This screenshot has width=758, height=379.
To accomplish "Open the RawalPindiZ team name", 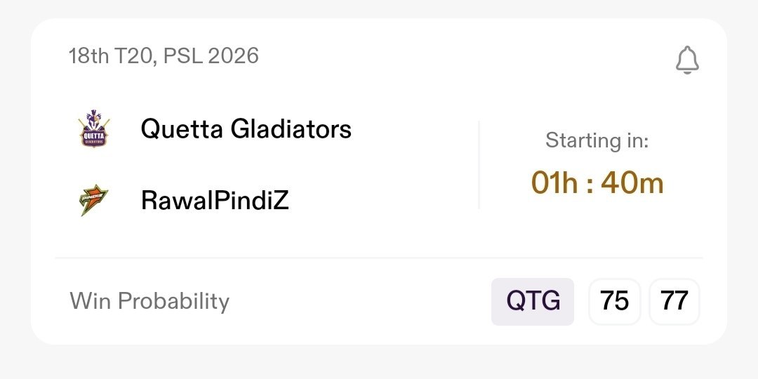I will click(x=215, y=201).
